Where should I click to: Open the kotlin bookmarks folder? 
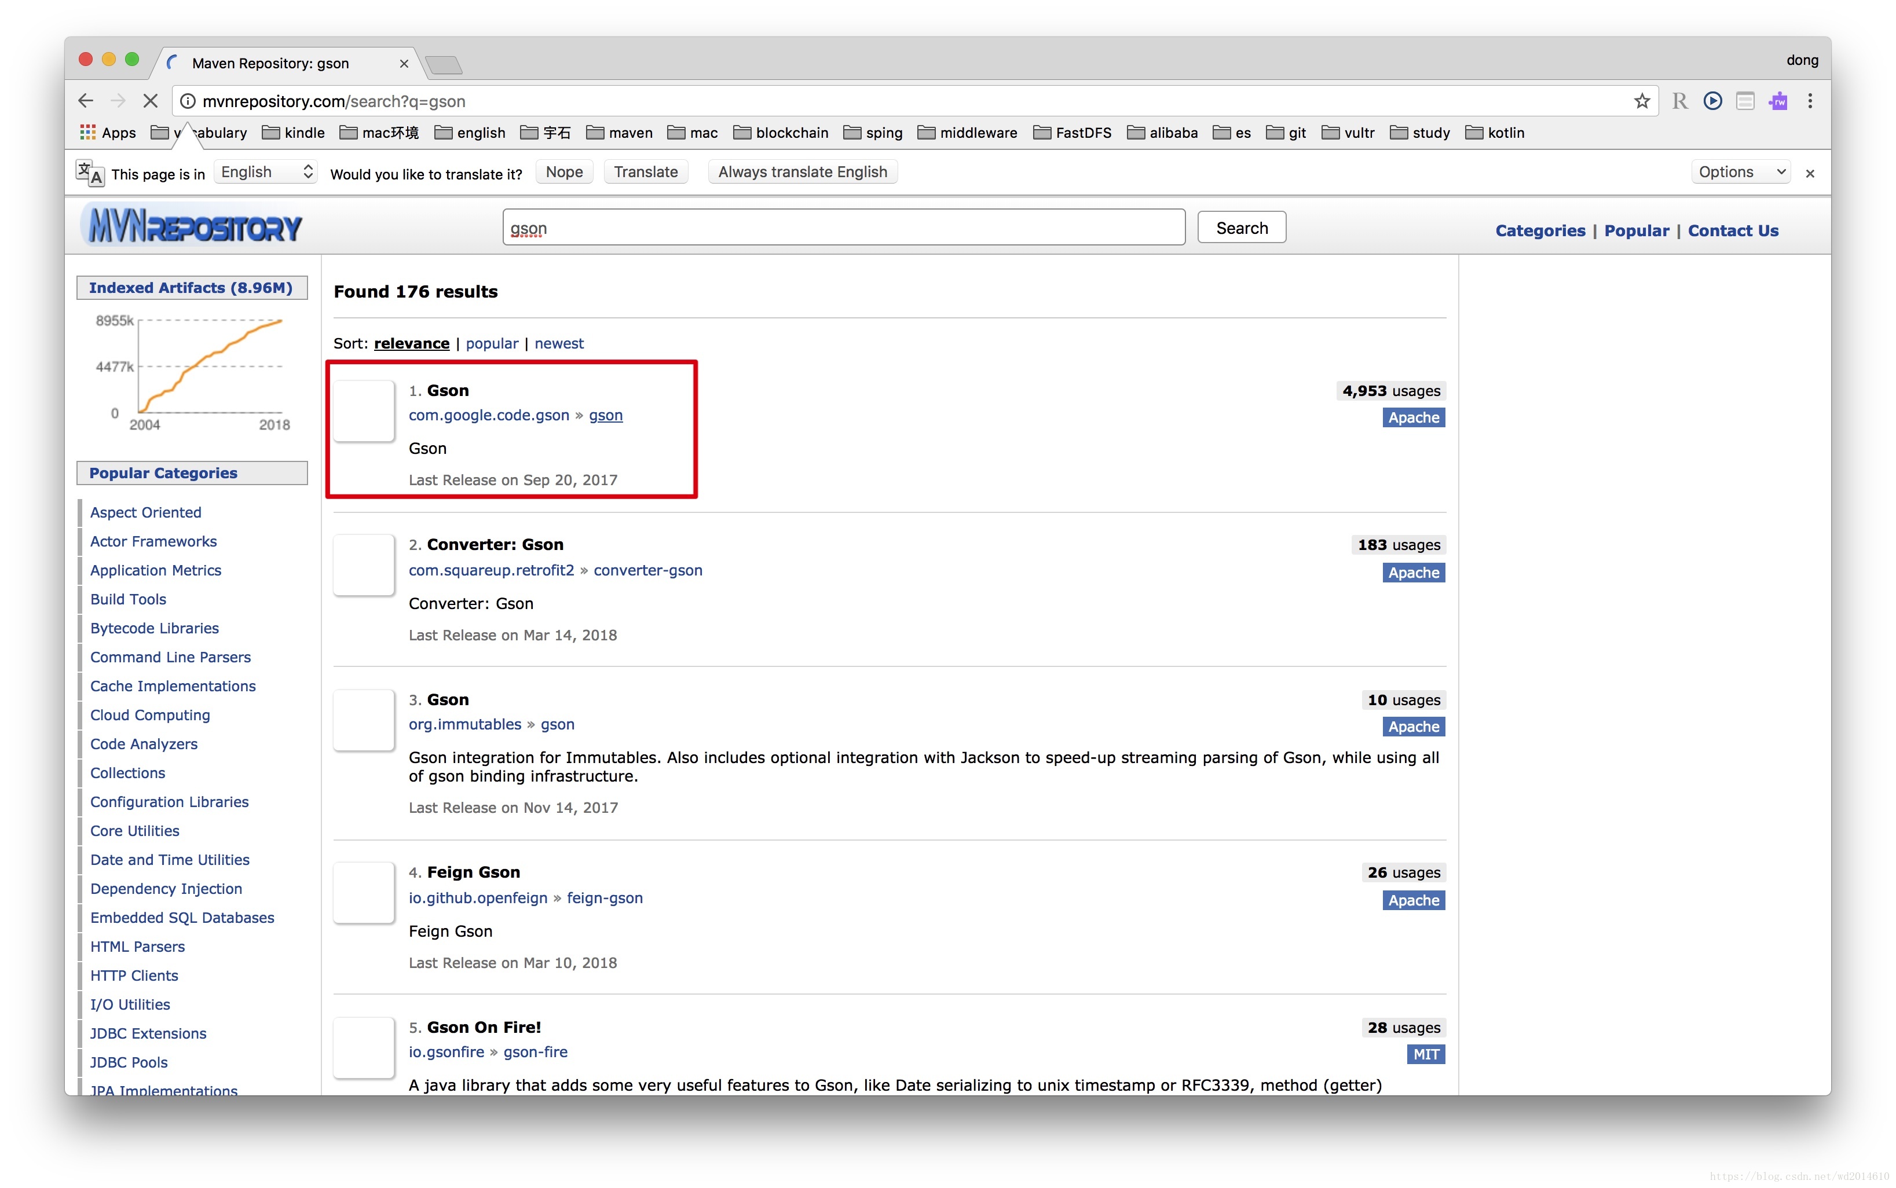(1495, 133)
